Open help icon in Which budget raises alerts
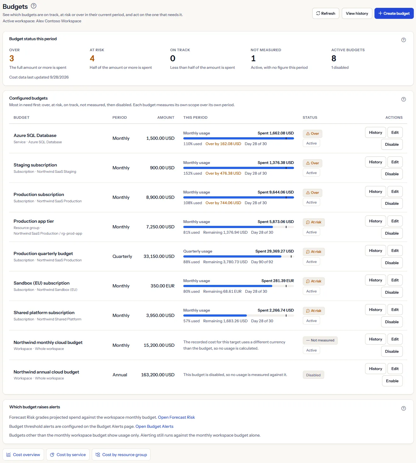The height and width of the screenshot is (463, 416). (x=403, y=408)
